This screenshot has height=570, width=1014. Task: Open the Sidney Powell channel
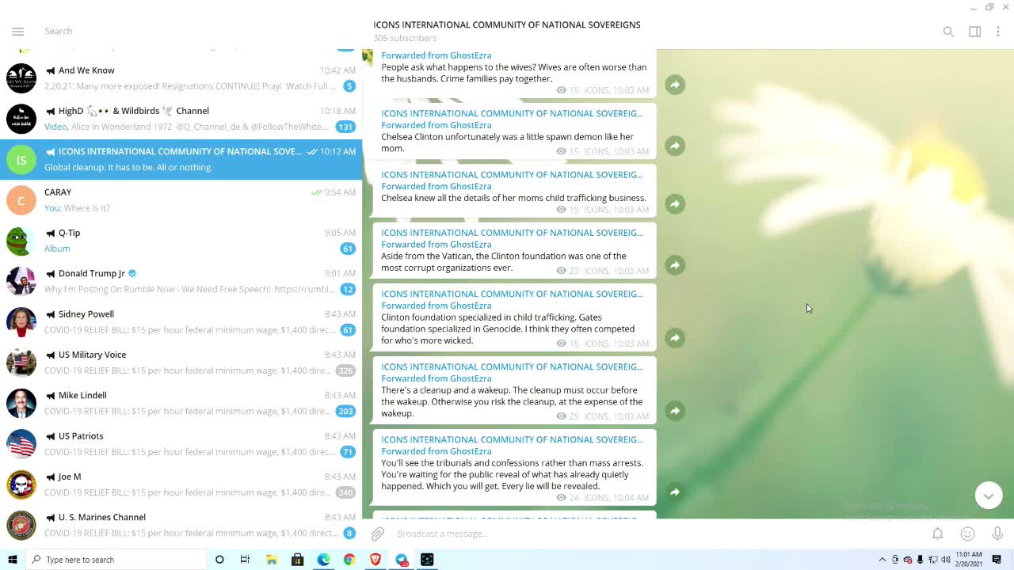181,322
